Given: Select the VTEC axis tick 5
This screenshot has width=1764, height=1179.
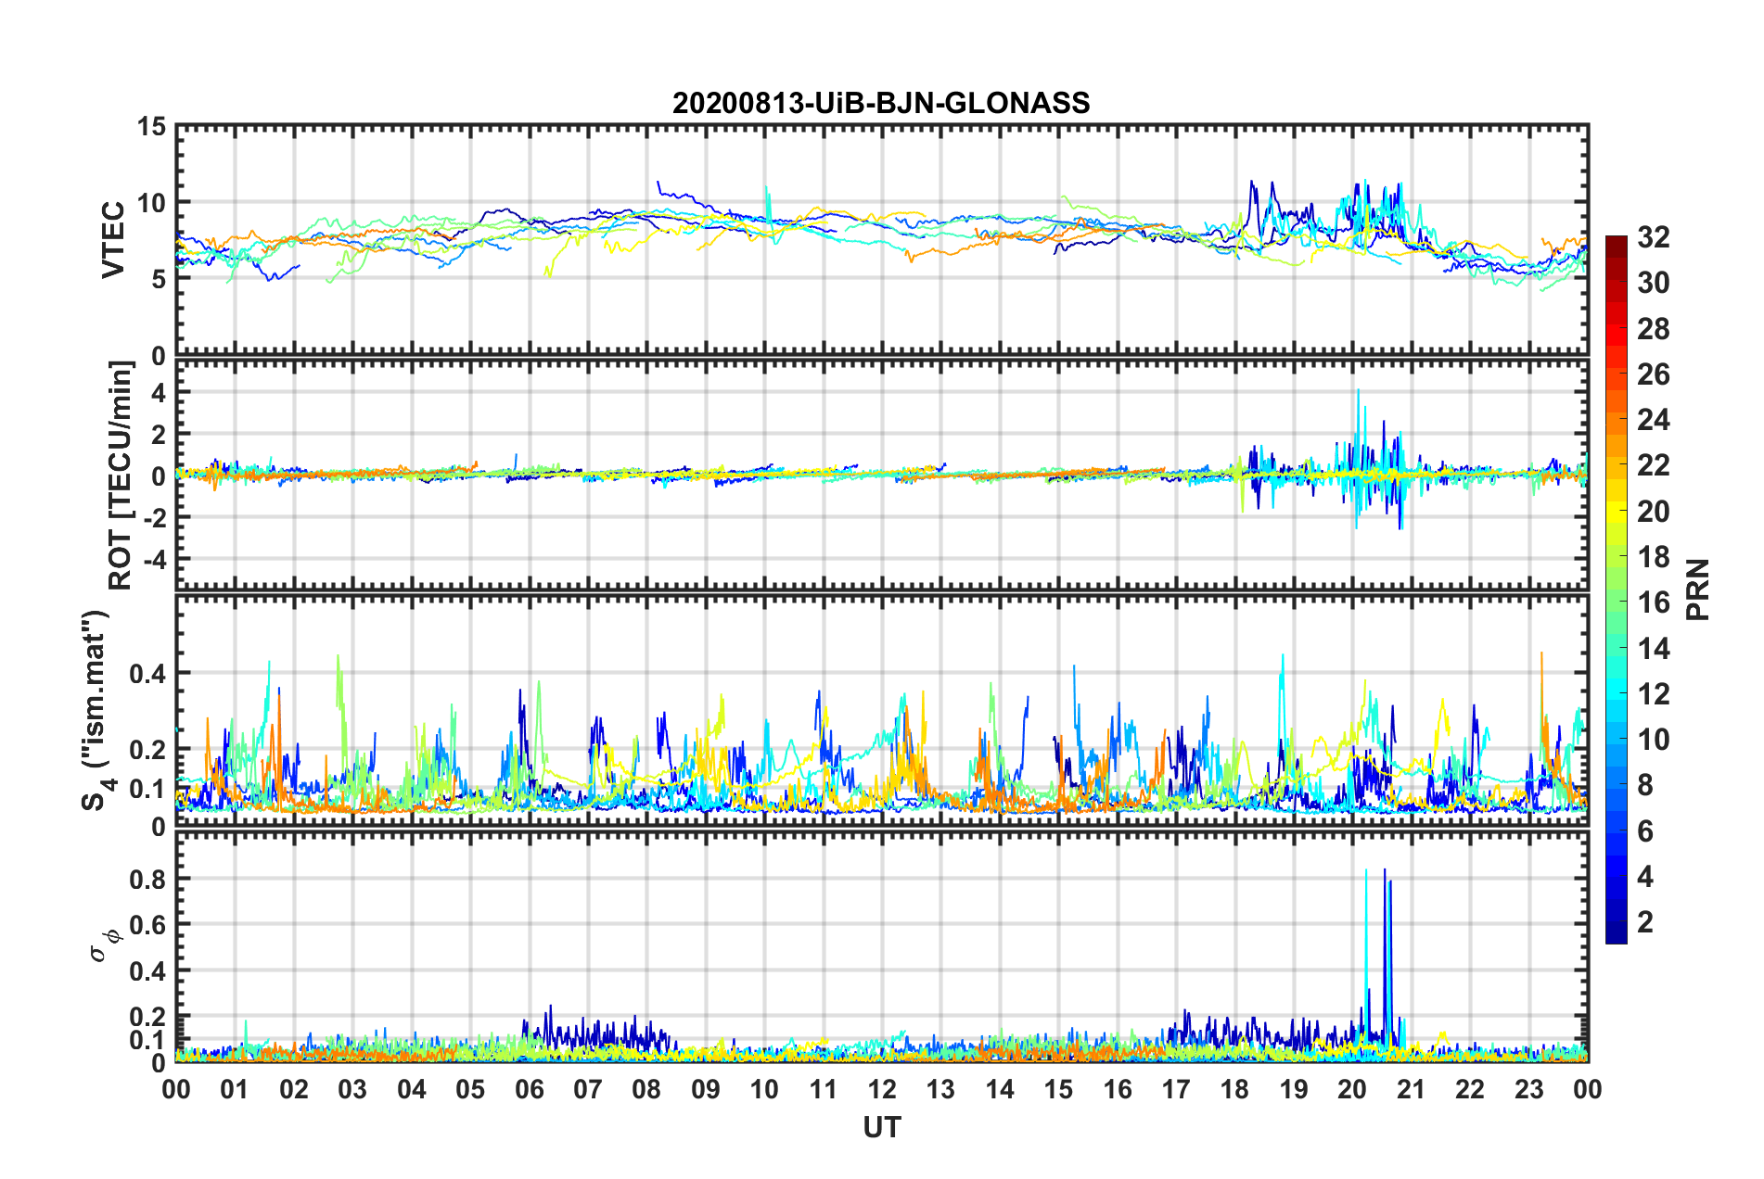Looking at the screenshot, I should click(160, 279).
